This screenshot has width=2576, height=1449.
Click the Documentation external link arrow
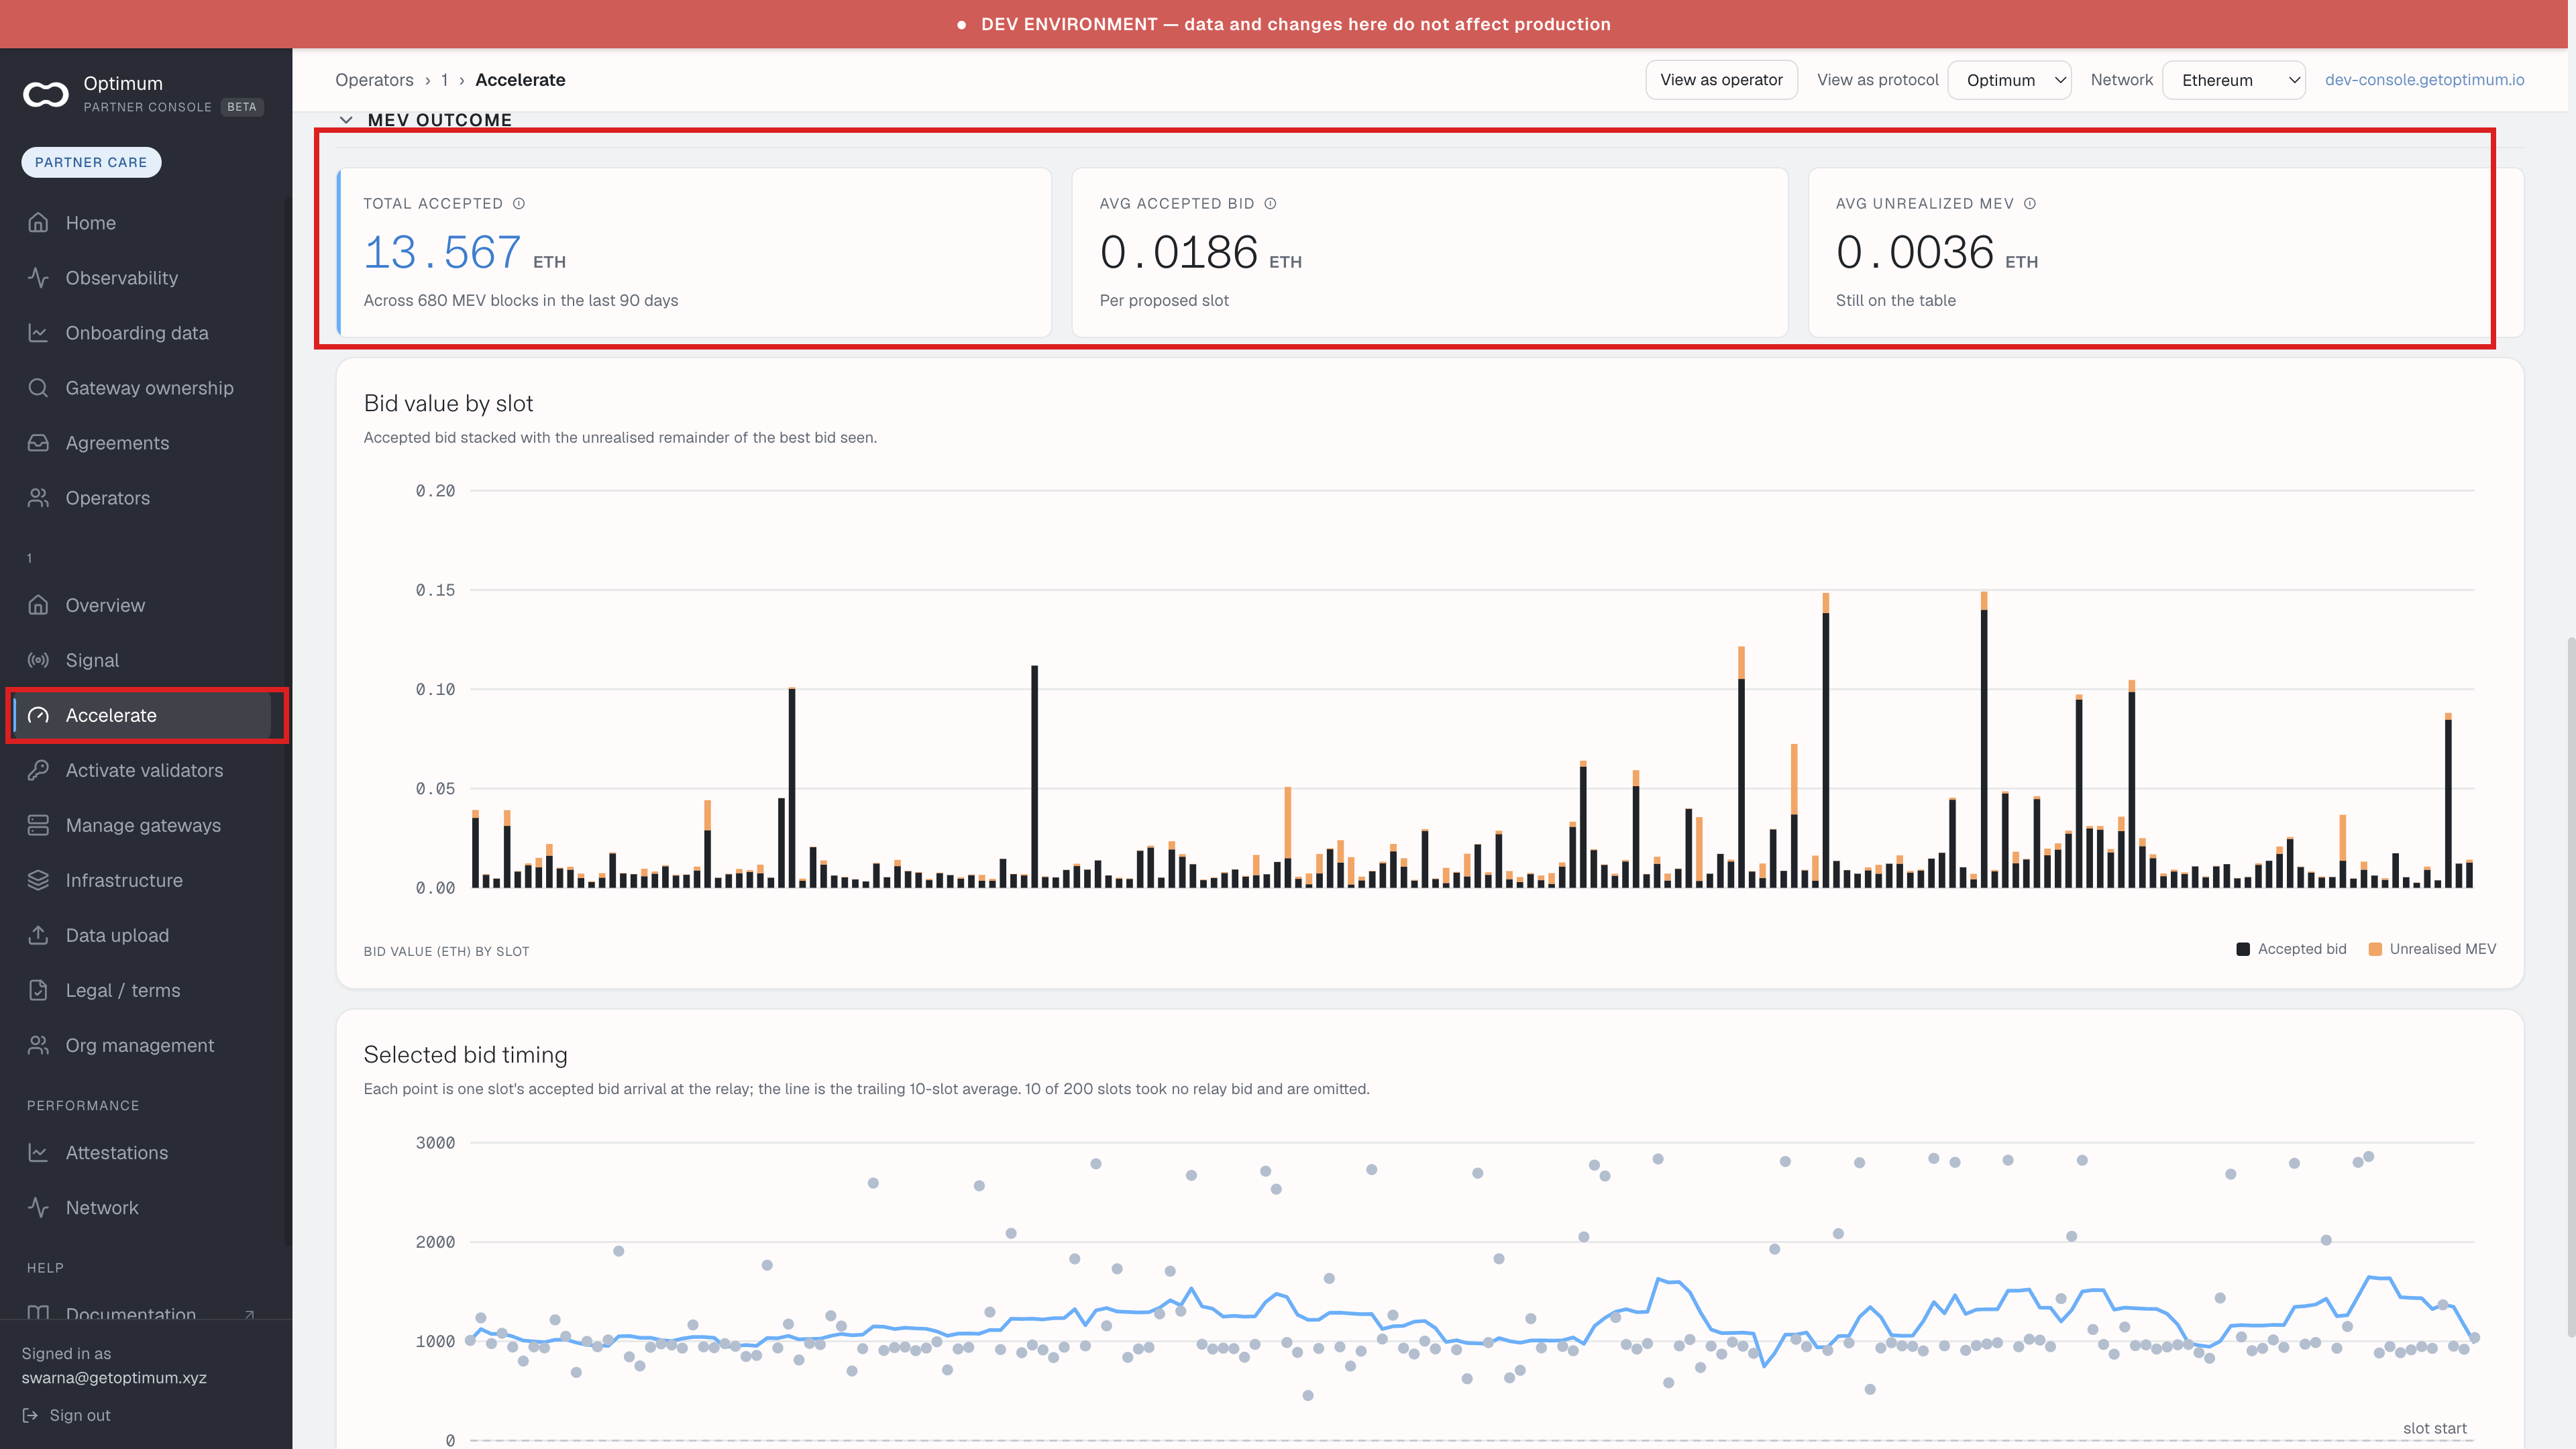249,1314
